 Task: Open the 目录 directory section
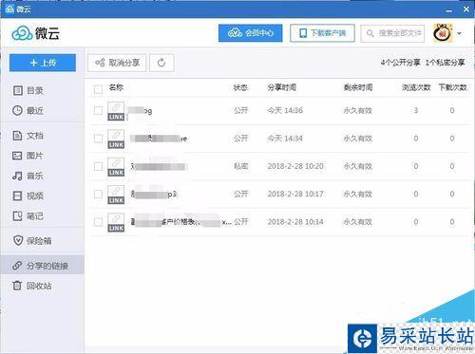click(x=28, y=90)
